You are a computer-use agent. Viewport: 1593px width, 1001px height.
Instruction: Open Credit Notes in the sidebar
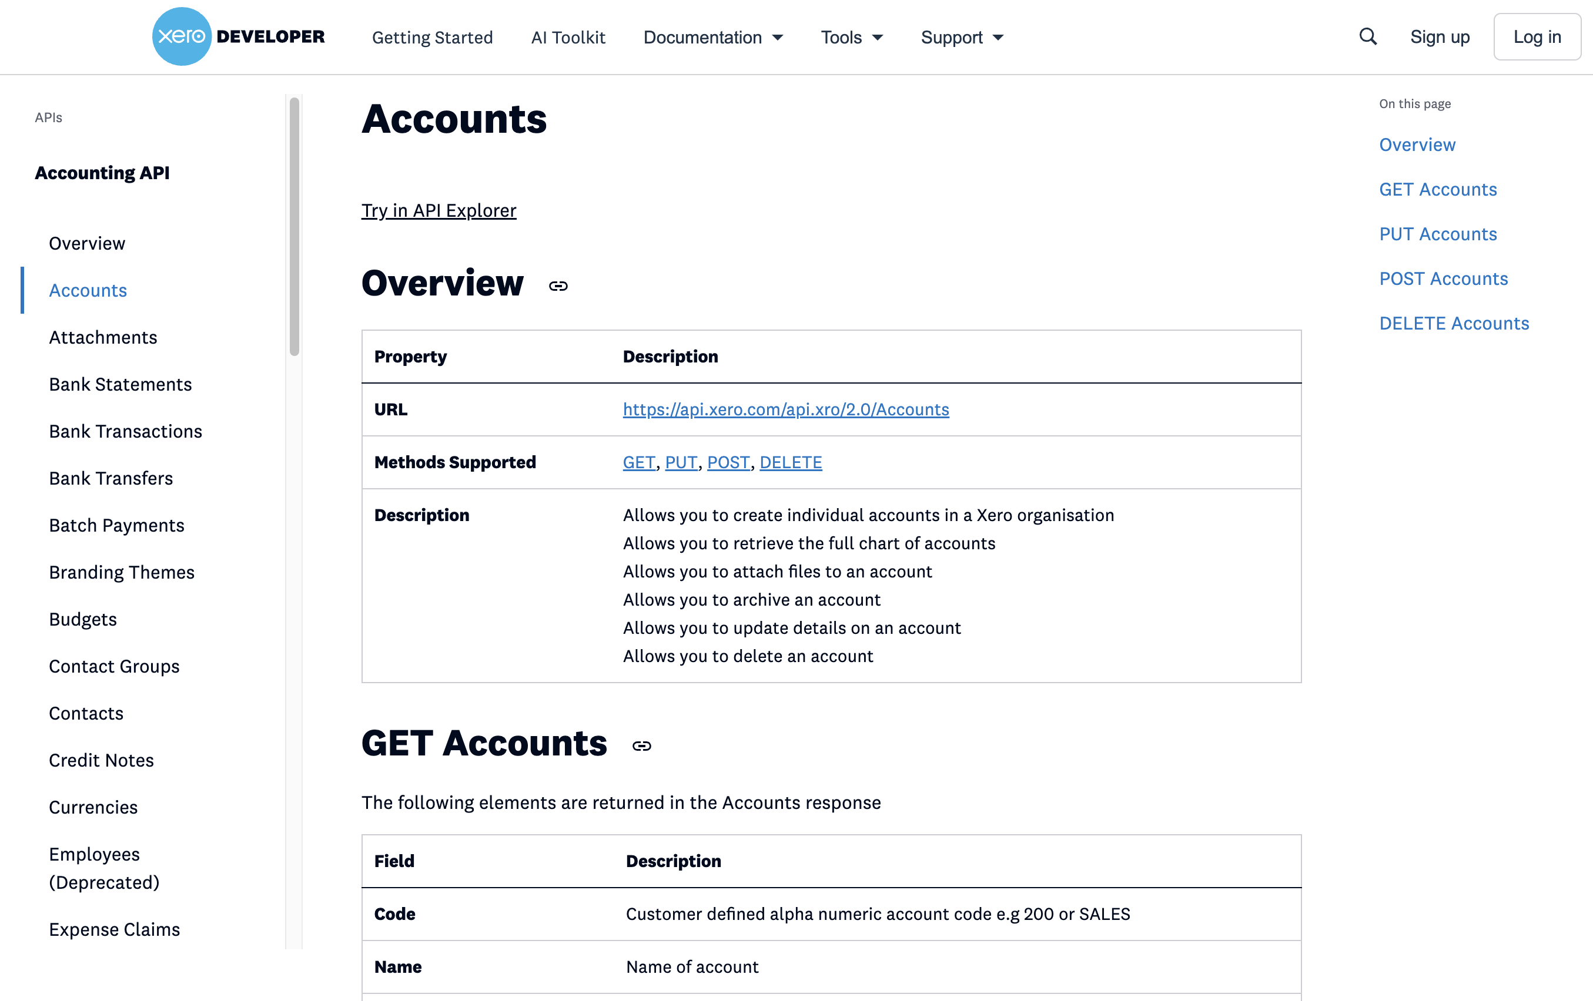(101, 760)
